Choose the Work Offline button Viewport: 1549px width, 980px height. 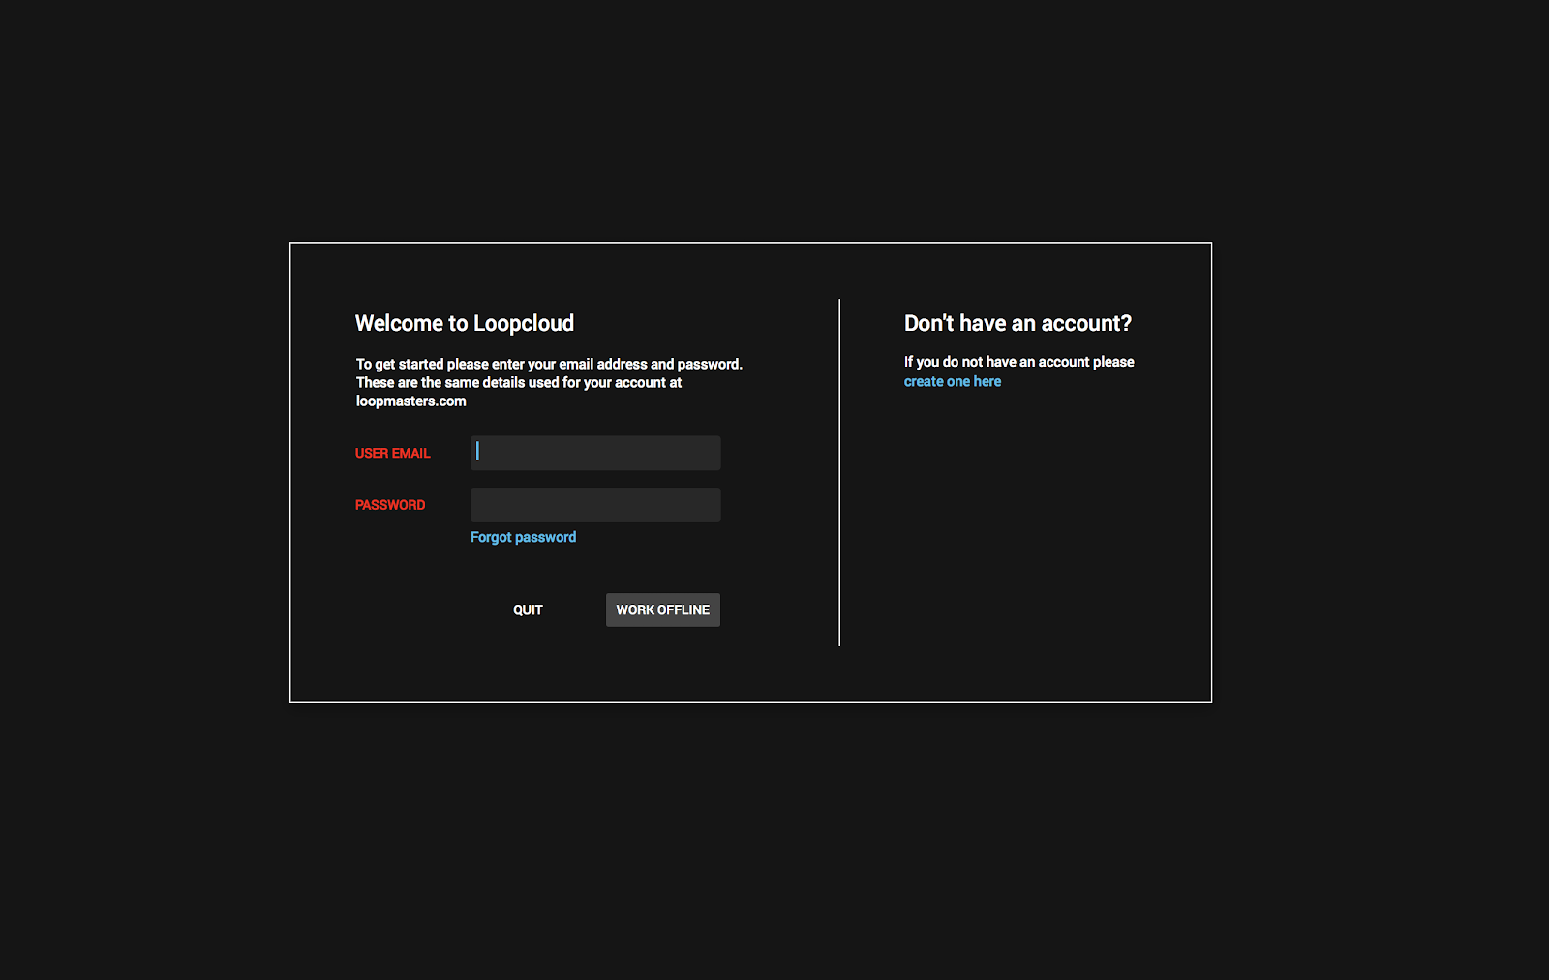pos(663,609)
